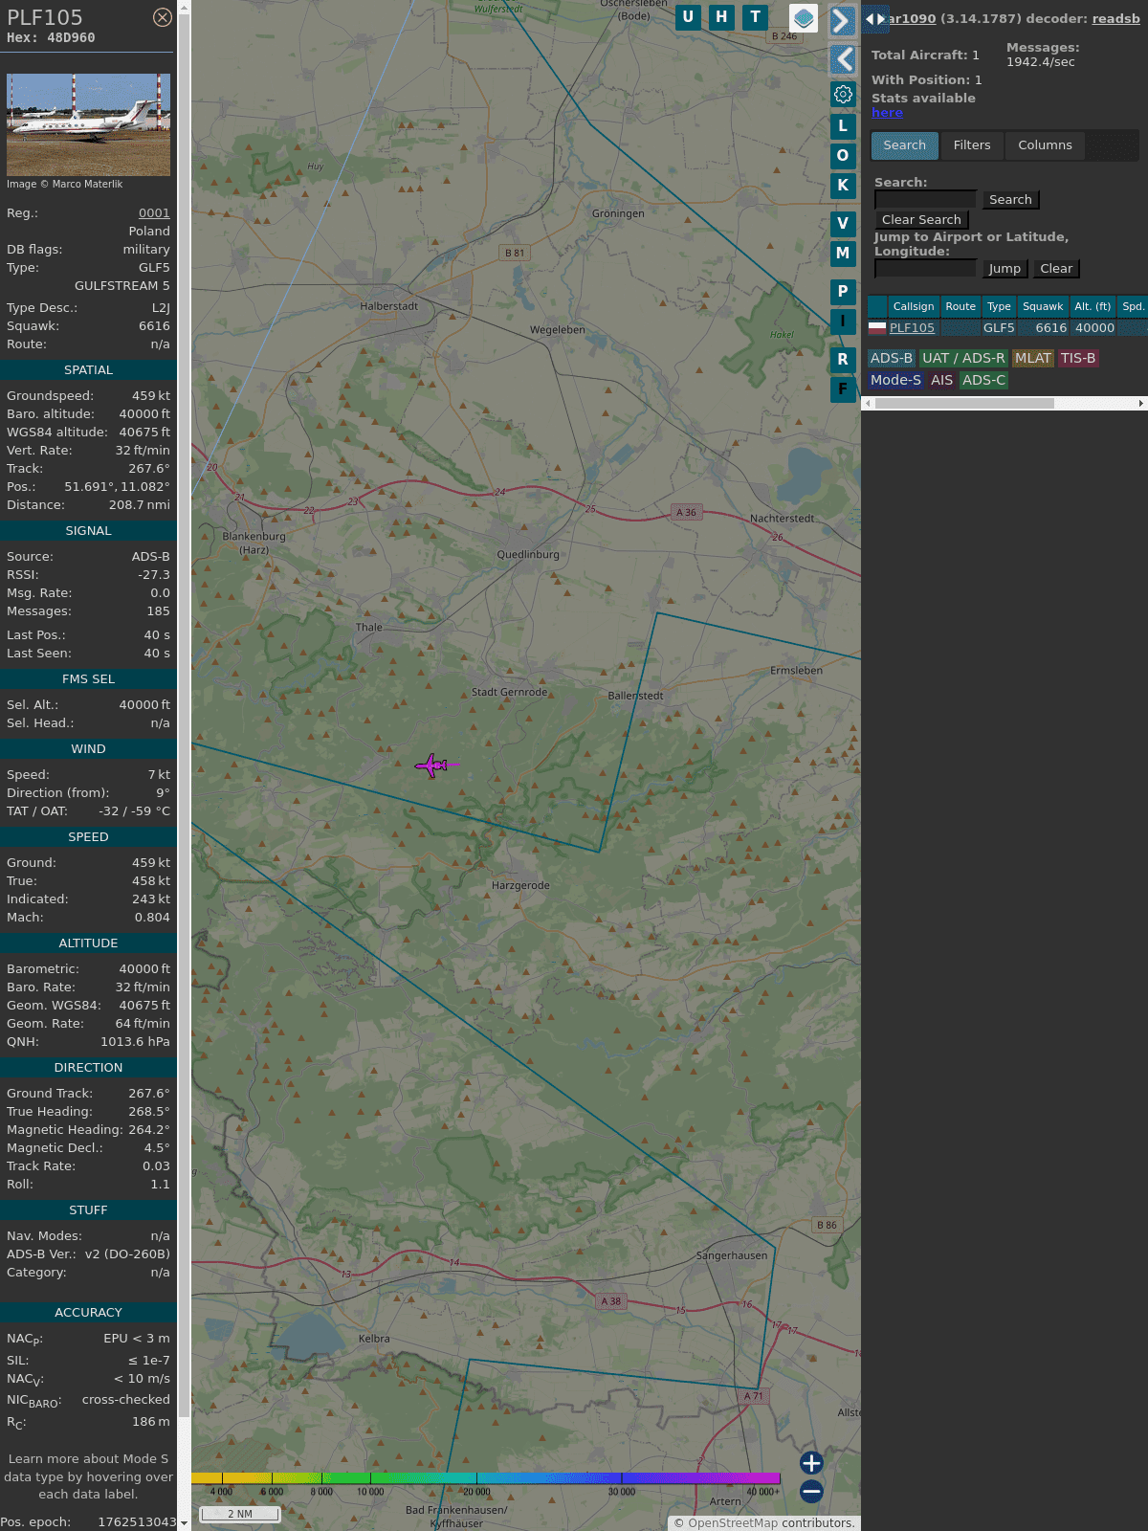Screen dimensions: 1148x1531
Task: Select the magenta aircraft icon on map
Action: pyautogui.click(x=433, y=765)
